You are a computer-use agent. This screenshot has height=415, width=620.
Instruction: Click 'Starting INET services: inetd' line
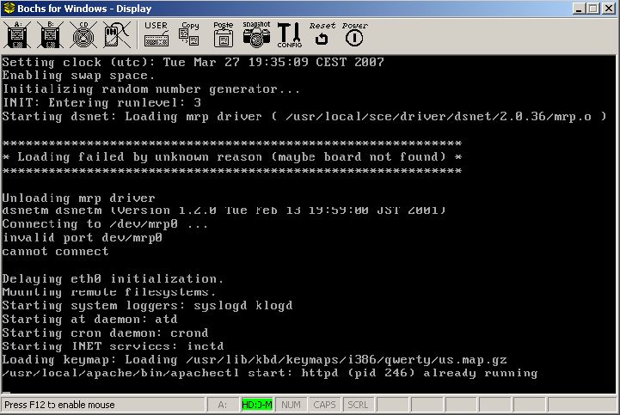pyautogui.click(x=114, y=346)
